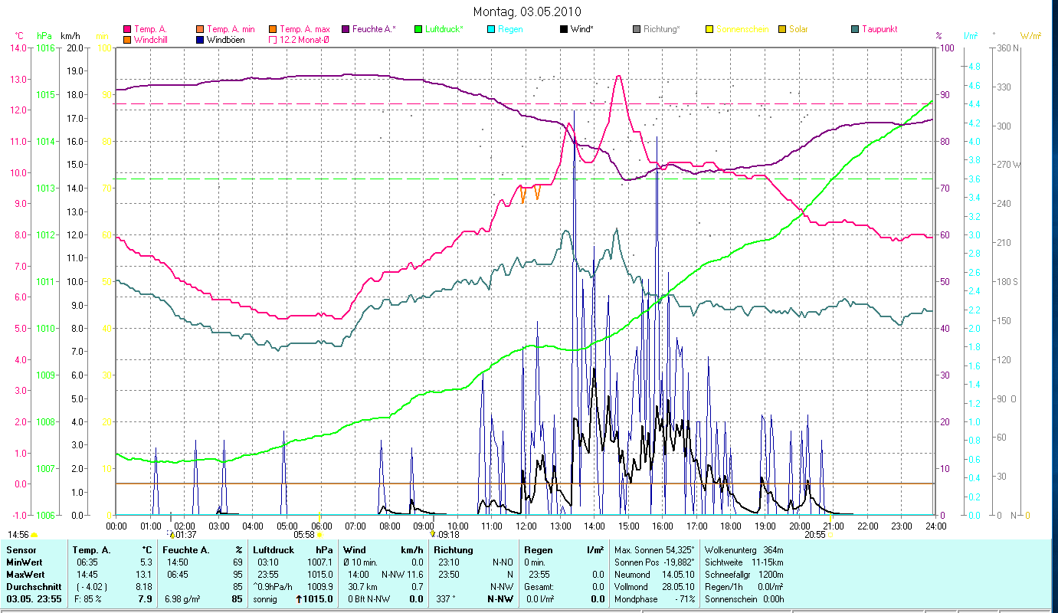1058x613 pixels.
Task: Select the Temp. A. min legend label
Action: [231, 30]
